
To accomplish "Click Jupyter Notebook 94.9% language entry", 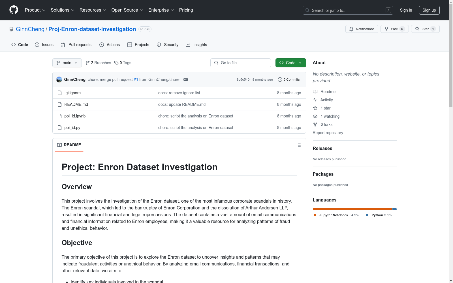I will (x=336, y=215).
